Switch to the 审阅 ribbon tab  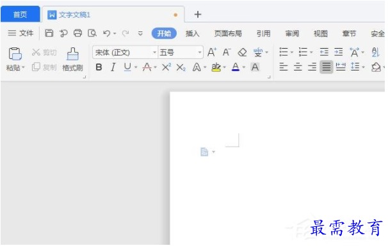[292, 33]
